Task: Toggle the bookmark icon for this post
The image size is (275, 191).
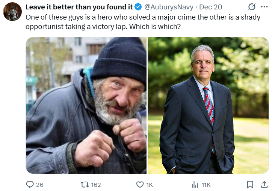Action: tap(250, 184)
